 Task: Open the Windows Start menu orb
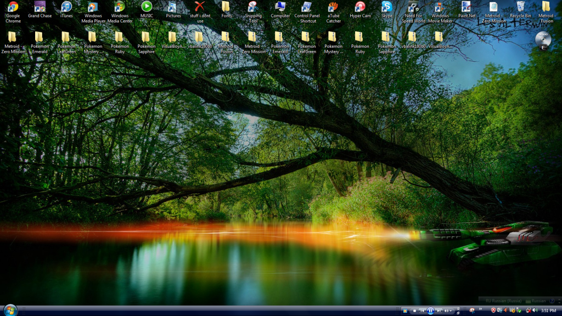tap(10, 309)
